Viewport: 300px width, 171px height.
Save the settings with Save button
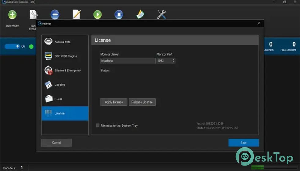point(244,143)
